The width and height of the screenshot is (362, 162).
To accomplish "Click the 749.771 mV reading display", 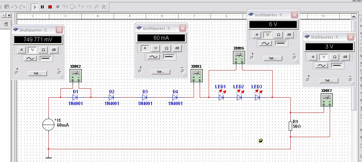I will (38, 40).
